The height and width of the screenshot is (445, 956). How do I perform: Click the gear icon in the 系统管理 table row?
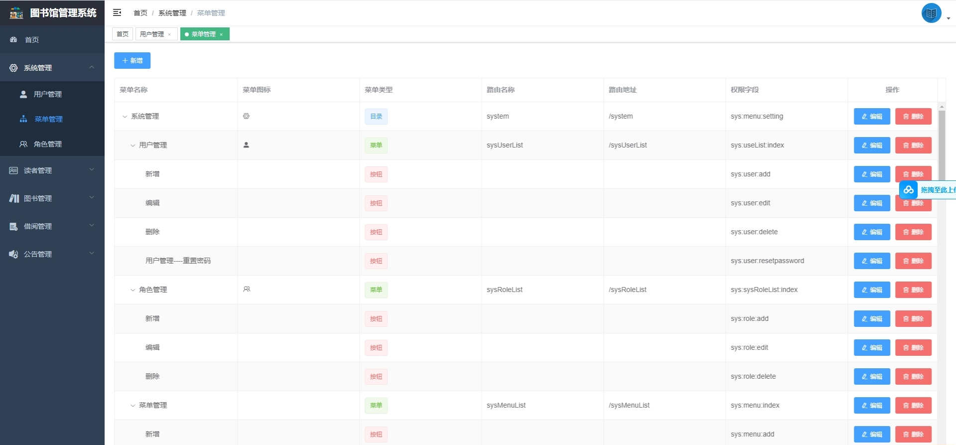click(246, 116)
